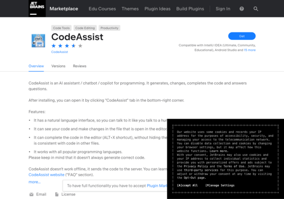Click the Email envelope icon
This screenshot has width=284, height=199.
[31, 194]
